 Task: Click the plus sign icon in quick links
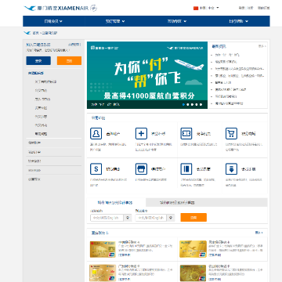coord(141,134)
